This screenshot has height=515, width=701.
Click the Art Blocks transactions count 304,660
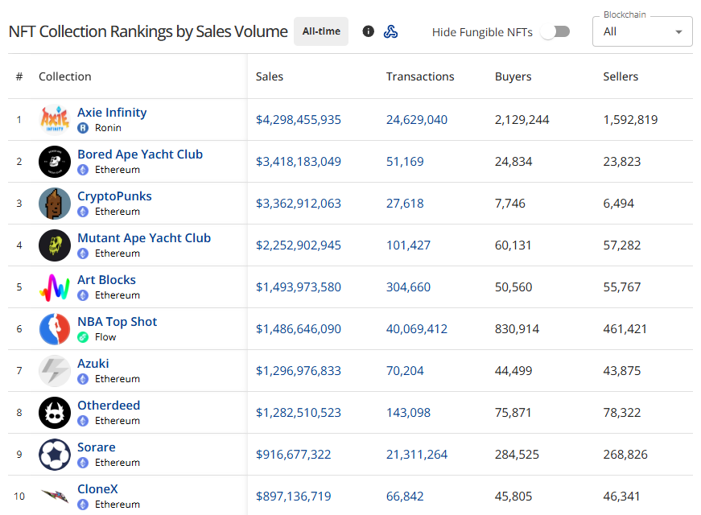tap(408, 287)
